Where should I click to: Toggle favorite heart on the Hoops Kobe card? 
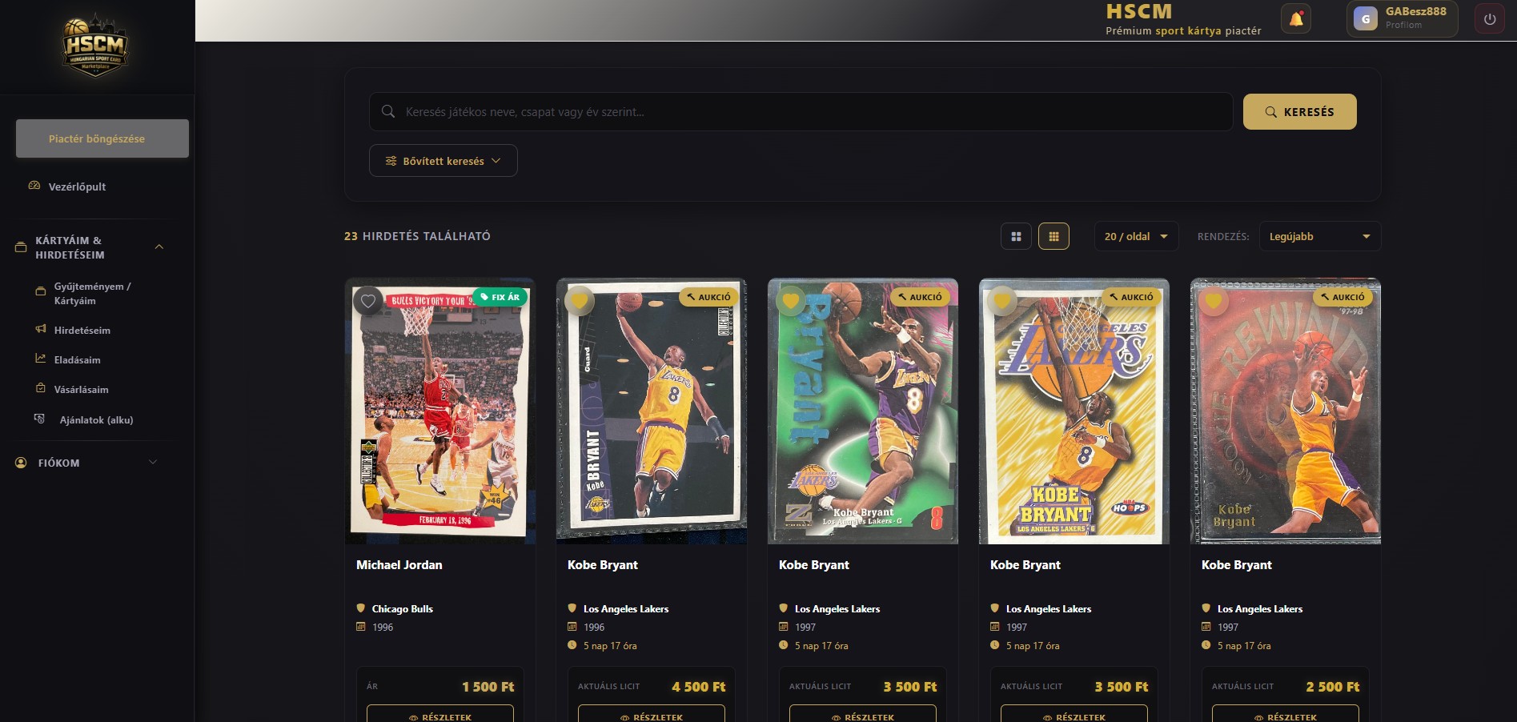tap(1002, 301)
